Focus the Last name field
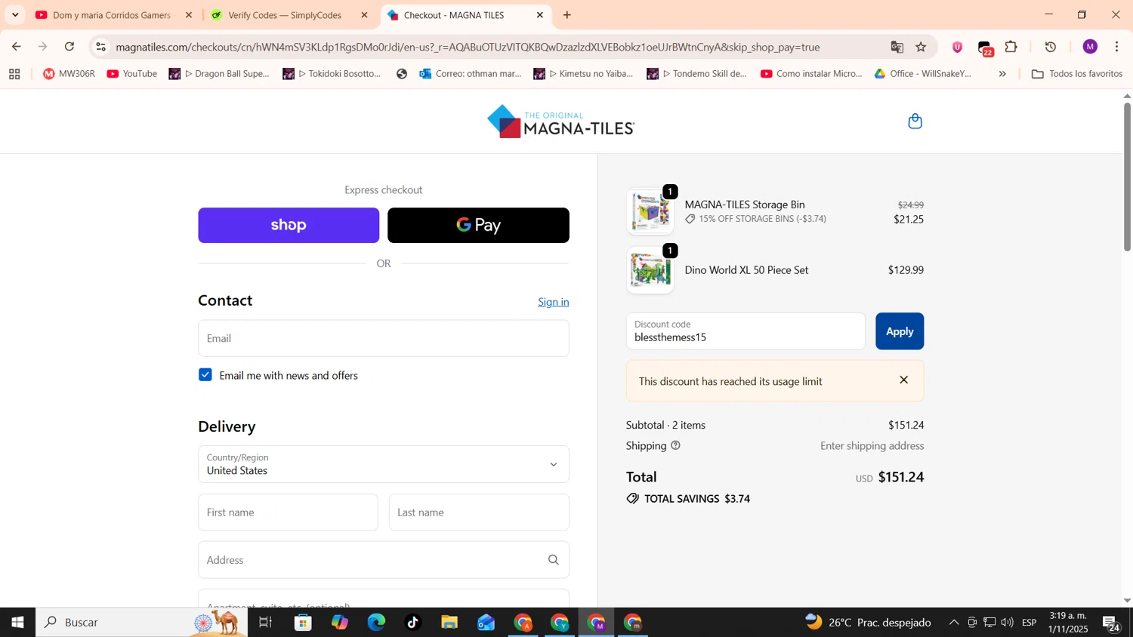 [x=479, y=512]
